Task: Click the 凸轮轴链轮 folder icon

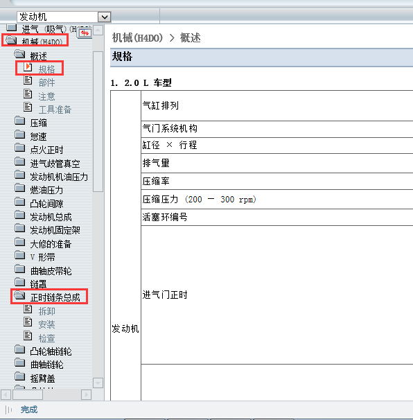Action: click(x=19, y=349)
